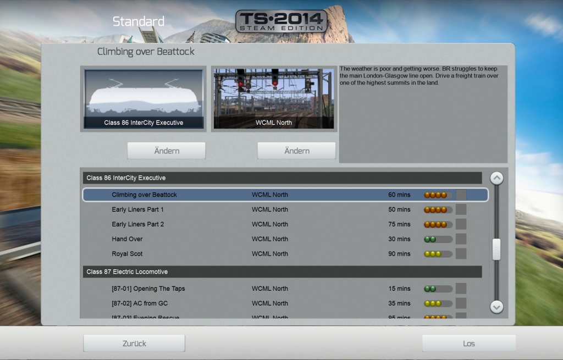Viewport: 563px width, 360px height.
Task: Click the scenario description text box
Action: click(423, 114)
